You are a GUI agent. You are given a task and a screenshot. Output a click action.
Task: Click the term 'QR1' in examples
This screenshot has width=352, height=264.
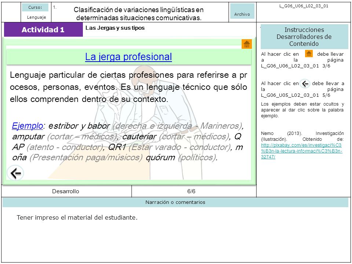(117, 147)
